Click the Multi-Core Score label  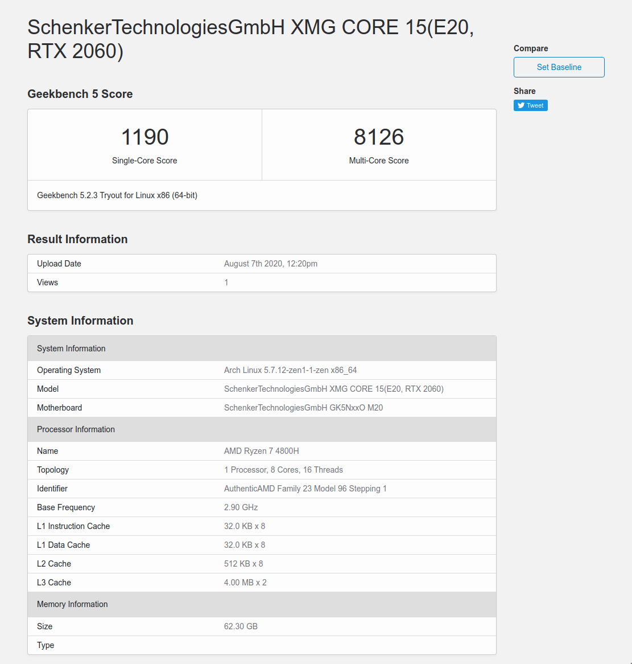tap(379, 161)
